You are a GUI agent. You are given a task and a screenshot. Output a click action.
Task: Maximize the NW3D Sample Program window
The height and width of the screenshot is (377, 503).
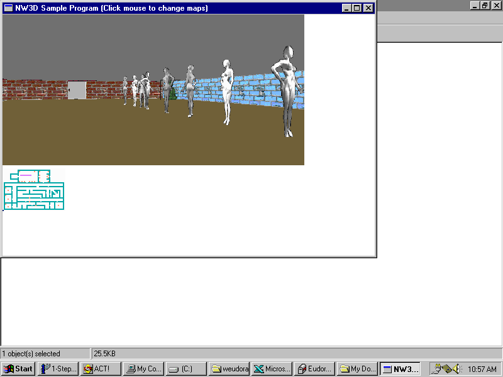click(357, 8)
